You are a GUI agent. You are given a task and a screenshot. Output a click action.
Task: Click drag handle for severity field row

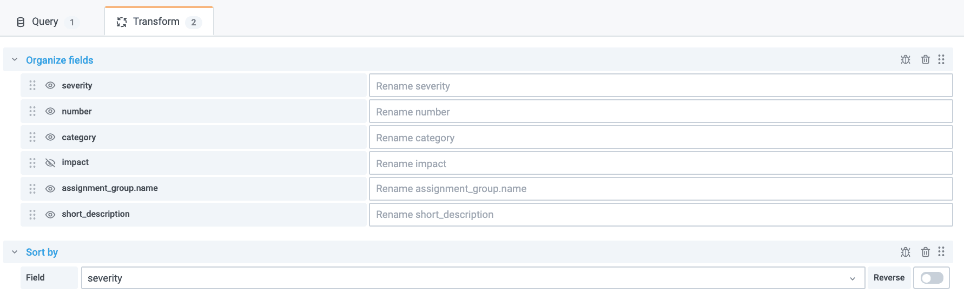click(x=32, y=85)
